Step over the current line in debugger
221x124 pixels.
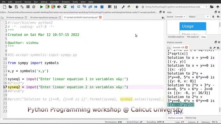click(78, 7)
